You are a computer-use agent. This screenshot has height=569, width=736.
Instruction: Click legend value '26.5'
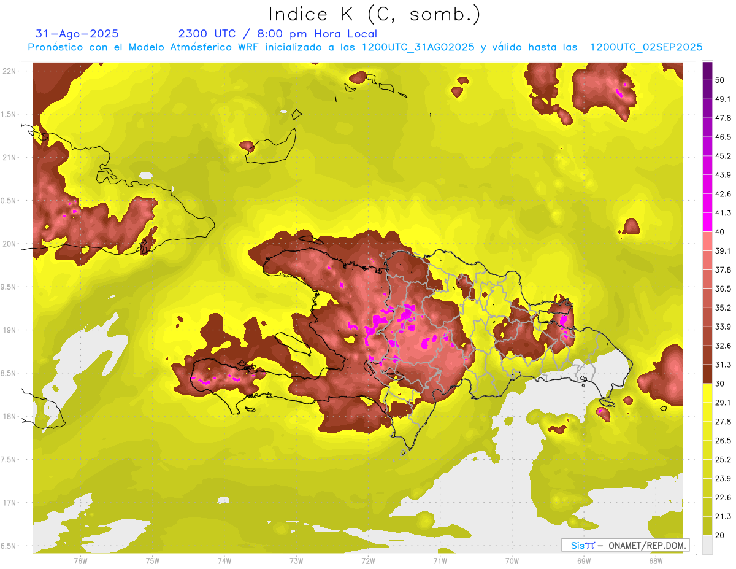(x=723, y=441)
